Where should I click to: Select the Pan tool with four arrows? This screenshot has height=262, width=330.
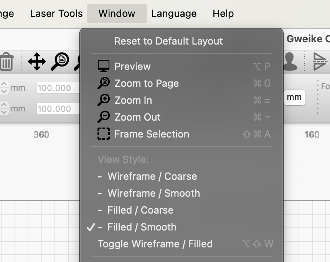(36, 61)
